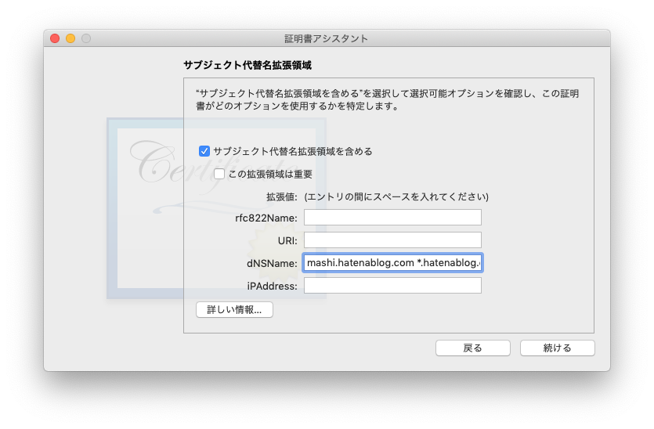Viewport: 654px width, 429px height.
Task: Click the rfc822Name: label
Action: click(266, 218)
